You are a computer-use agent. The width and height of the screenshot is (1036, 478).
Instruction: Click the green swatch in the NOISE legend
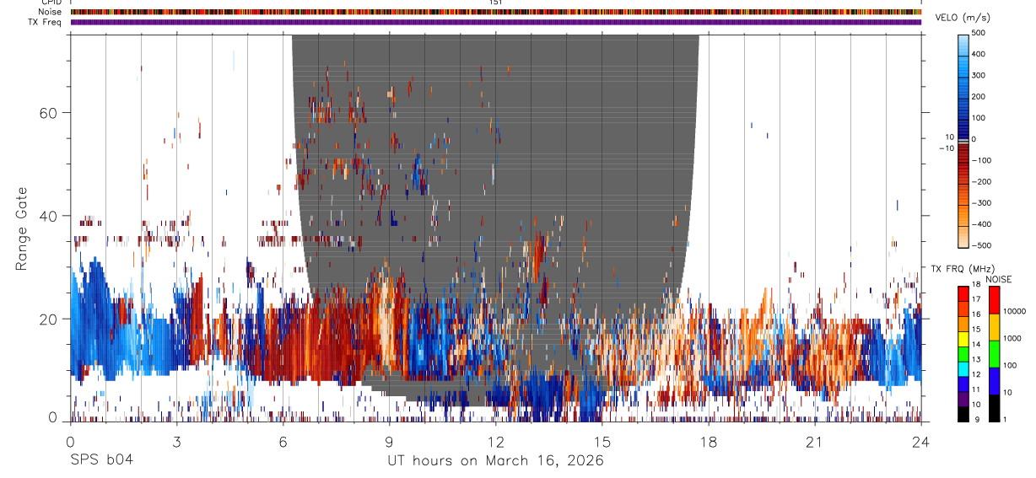tap(995, 354)
